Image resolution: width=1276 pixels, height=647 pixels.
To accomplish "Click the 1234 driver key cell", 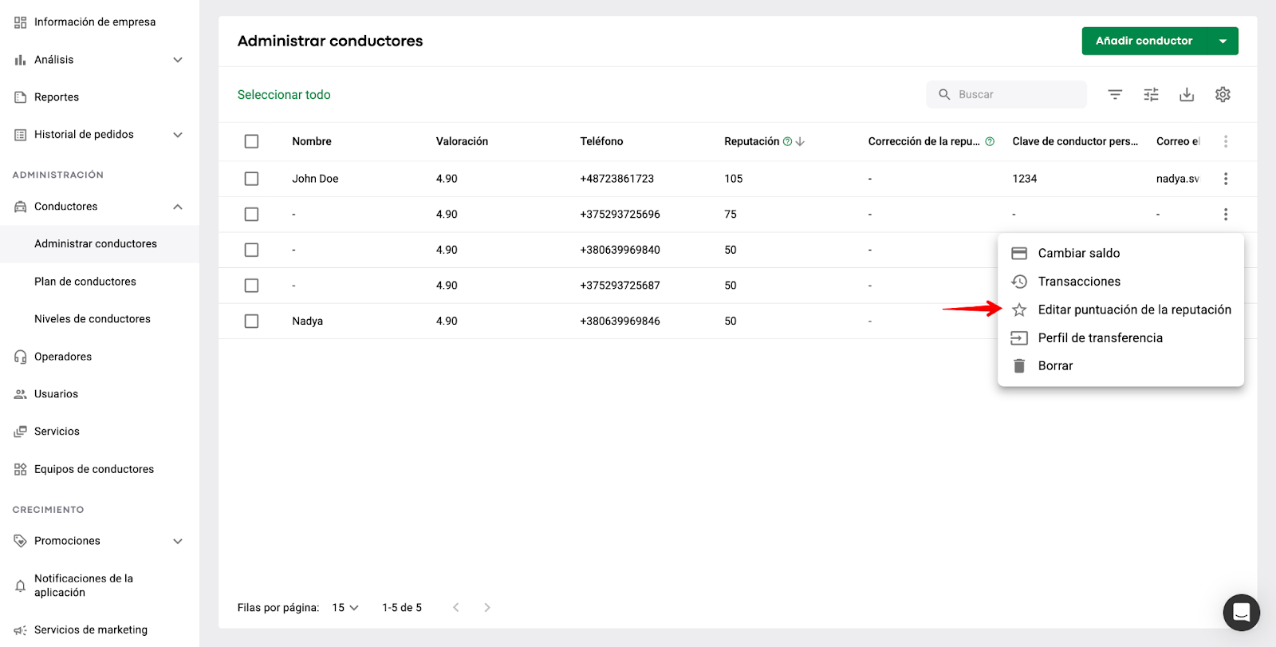I will 1025,179.
